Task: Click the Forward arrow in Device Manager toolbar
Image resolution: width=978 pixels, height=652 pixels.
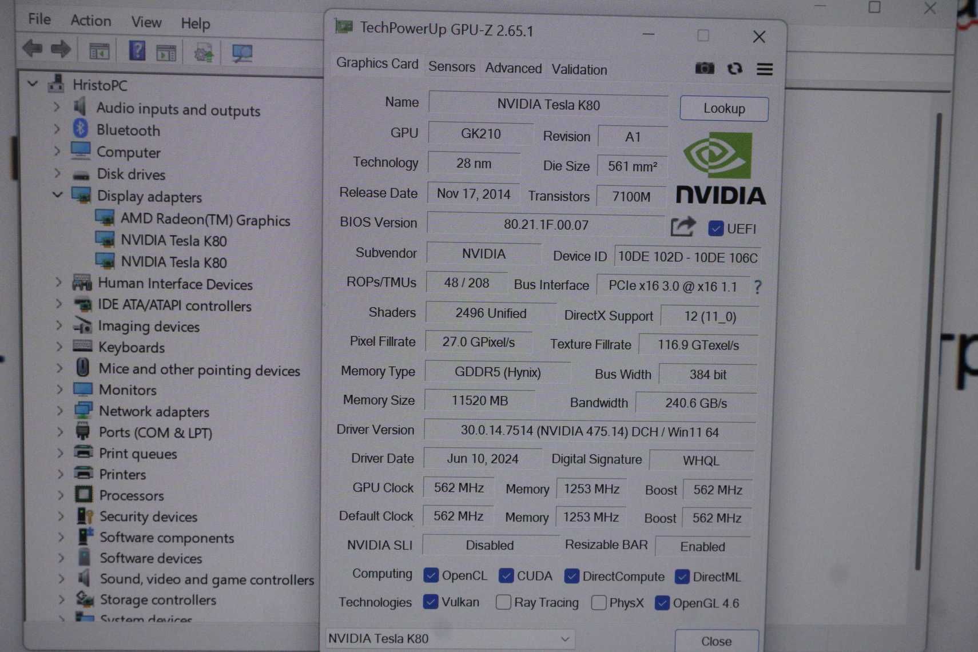Action: coord(61,49)
